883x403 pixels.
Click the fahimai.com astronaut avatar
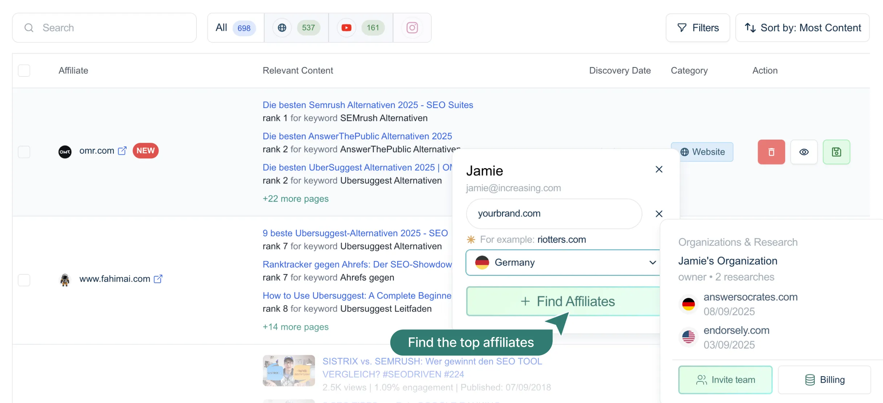(x=65, y=280)
